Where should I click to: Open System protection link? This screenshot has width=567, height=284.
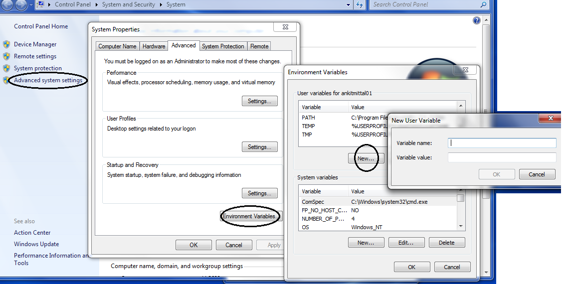point(37,68)
